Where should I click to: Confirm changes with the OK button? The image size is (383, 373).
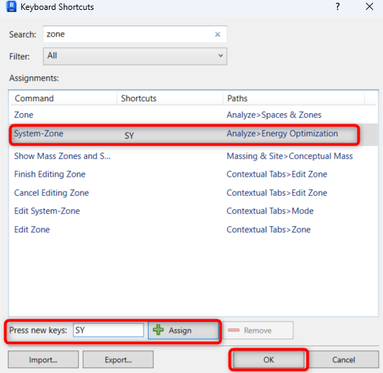click(269, 360)
